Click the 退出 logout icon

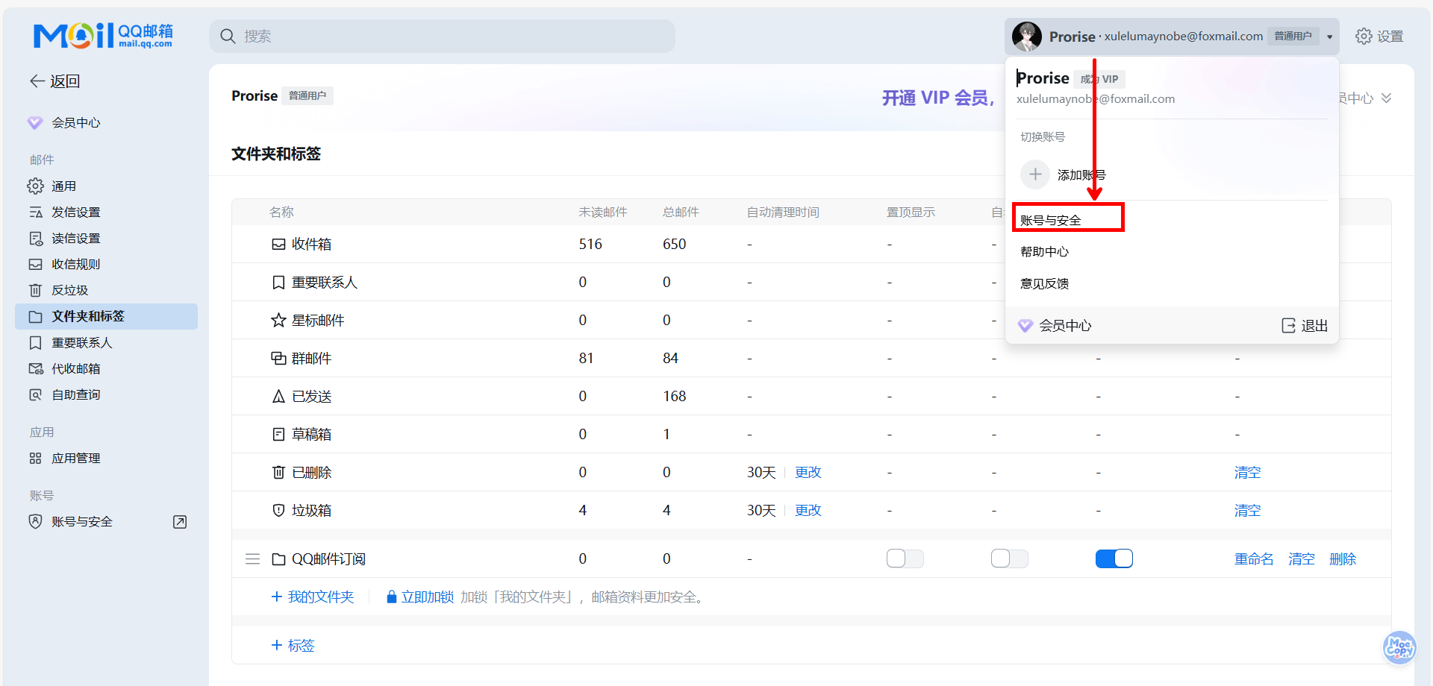pyautogui.click(x=1289, y=326)
